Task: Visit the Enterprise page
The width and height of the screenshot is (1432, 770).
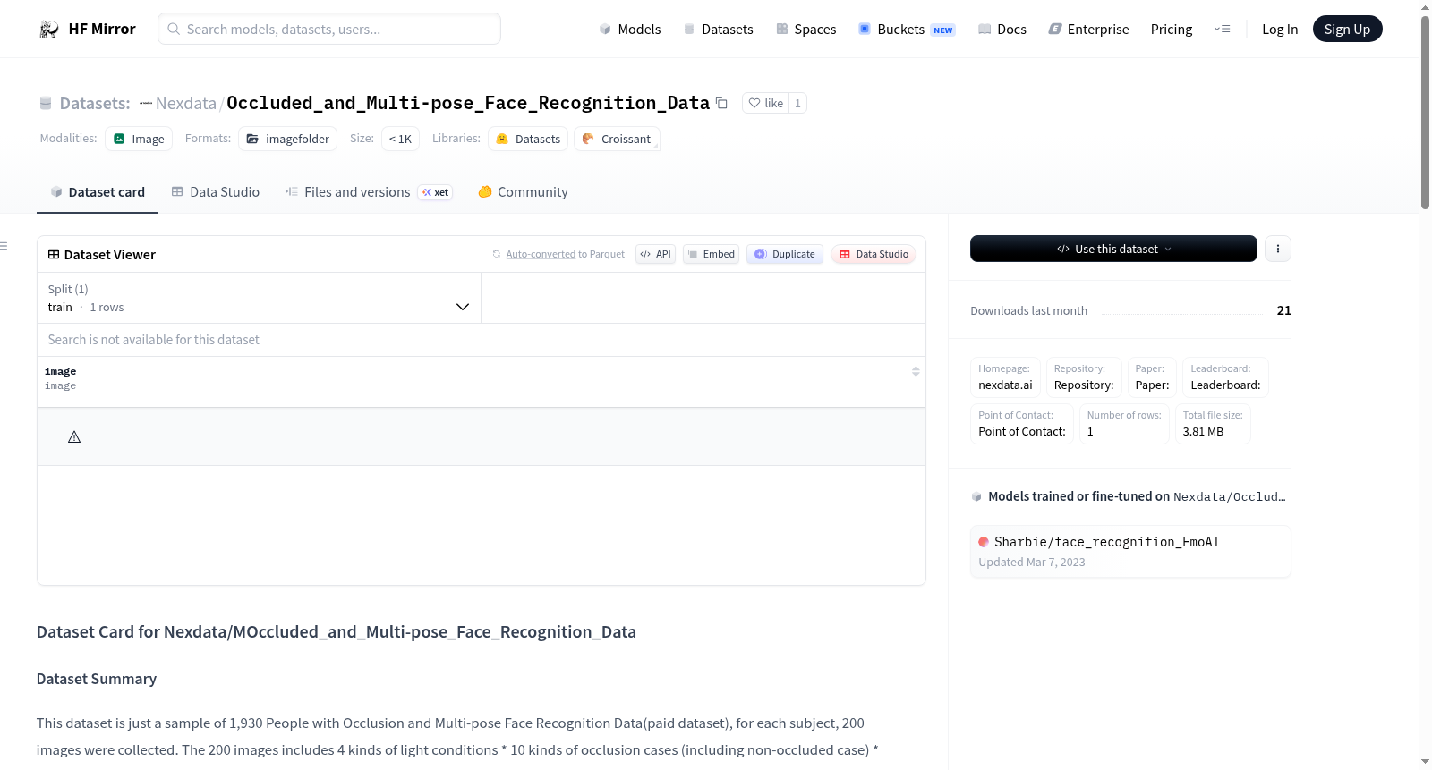Action: pyautogui.click(x=1088, y=29)
